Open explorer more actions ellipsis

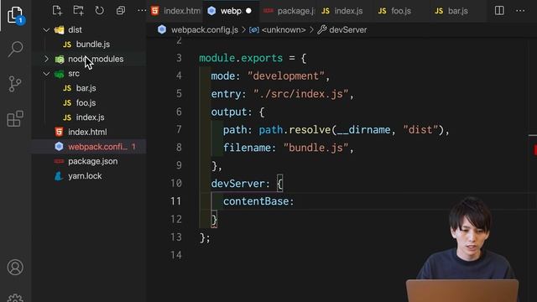[x=142, y=11]
